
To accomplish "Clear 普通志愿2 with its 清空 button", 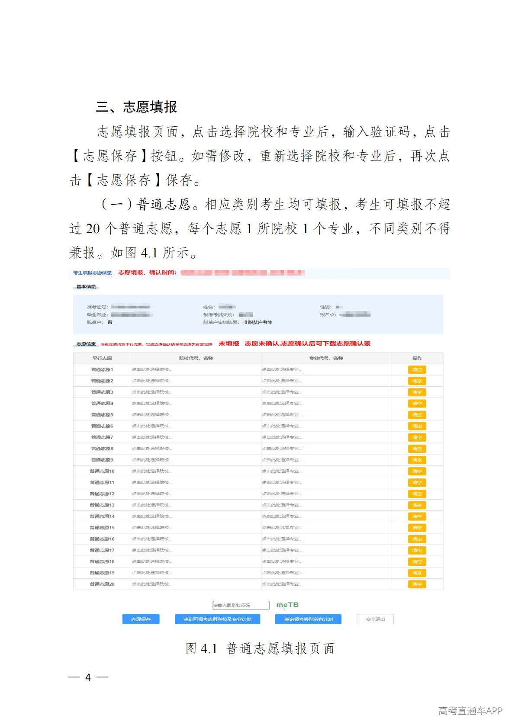I will (417, 381).
